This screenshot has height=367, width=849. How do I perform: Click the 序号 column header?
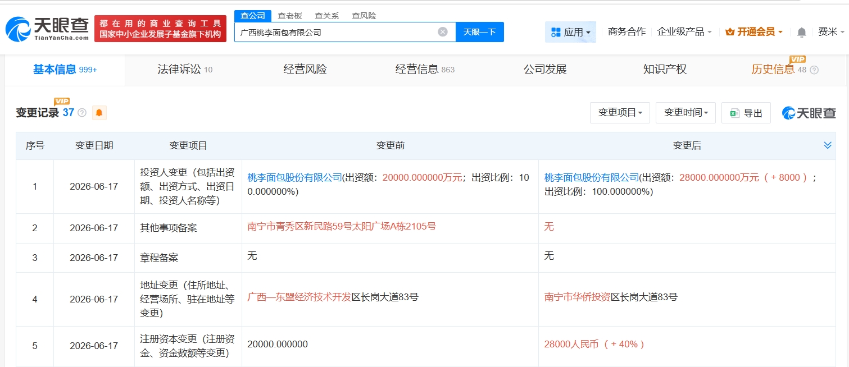pyautogui.click(x=35, y=145)
